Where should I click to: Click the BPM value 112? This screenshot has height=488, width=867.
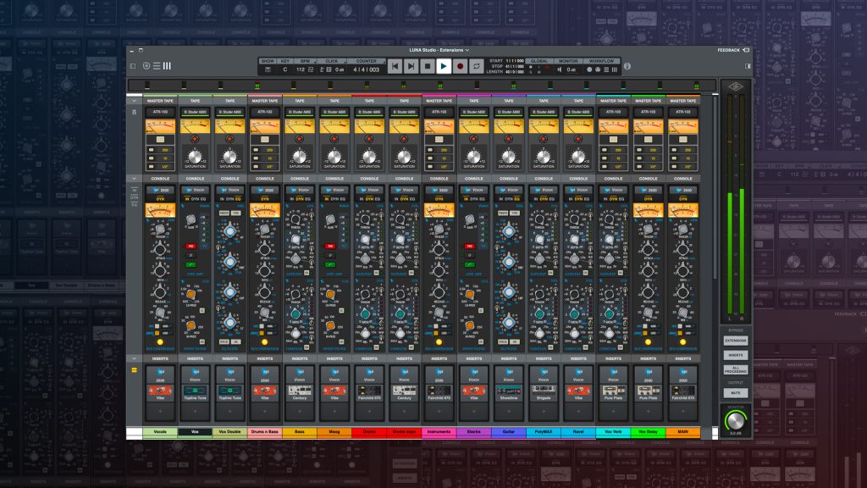301,69
